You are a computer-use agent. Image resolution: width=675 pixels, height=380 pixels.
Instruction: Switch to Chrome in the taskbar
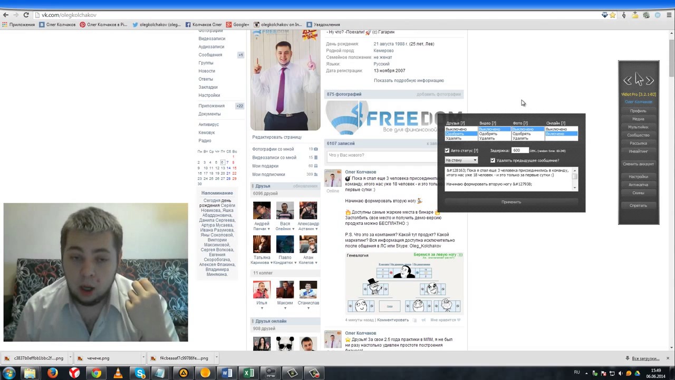tap(96, 373)
